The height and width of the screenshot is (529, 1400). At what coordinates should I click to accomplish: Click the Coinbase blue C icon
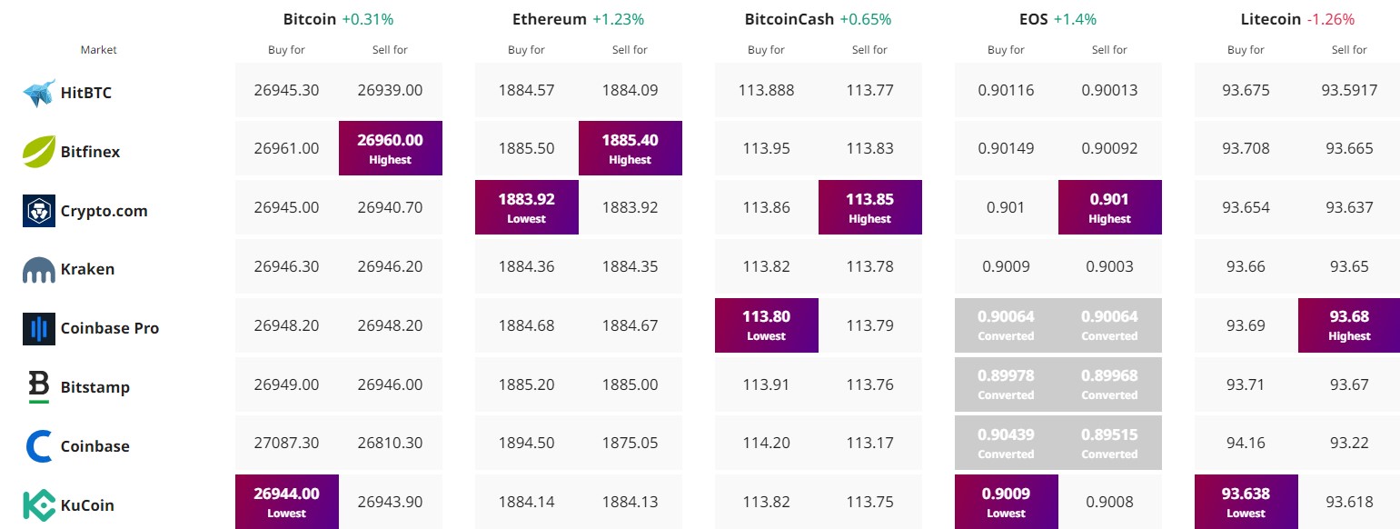[x=39, y=446]
